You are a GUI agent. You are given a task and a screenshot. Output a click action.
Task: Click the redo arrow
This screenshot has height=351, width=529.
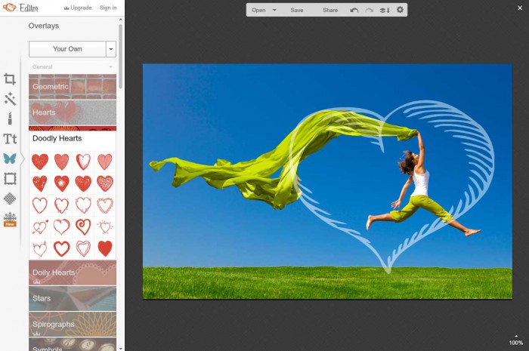[x=369, y=11]
